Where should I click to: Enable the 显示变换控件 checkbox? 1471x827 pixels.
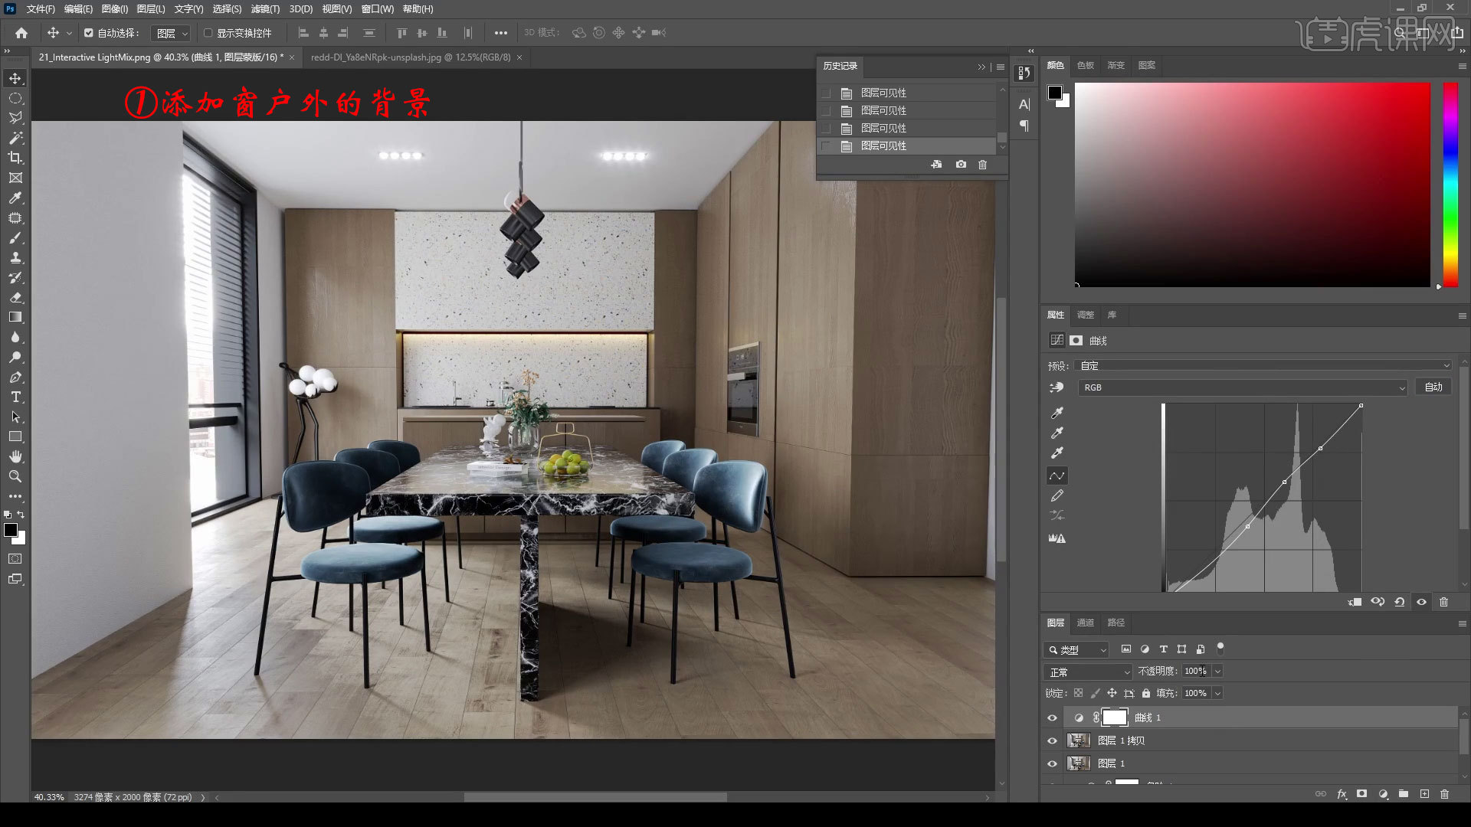click(x=207, y=32)
